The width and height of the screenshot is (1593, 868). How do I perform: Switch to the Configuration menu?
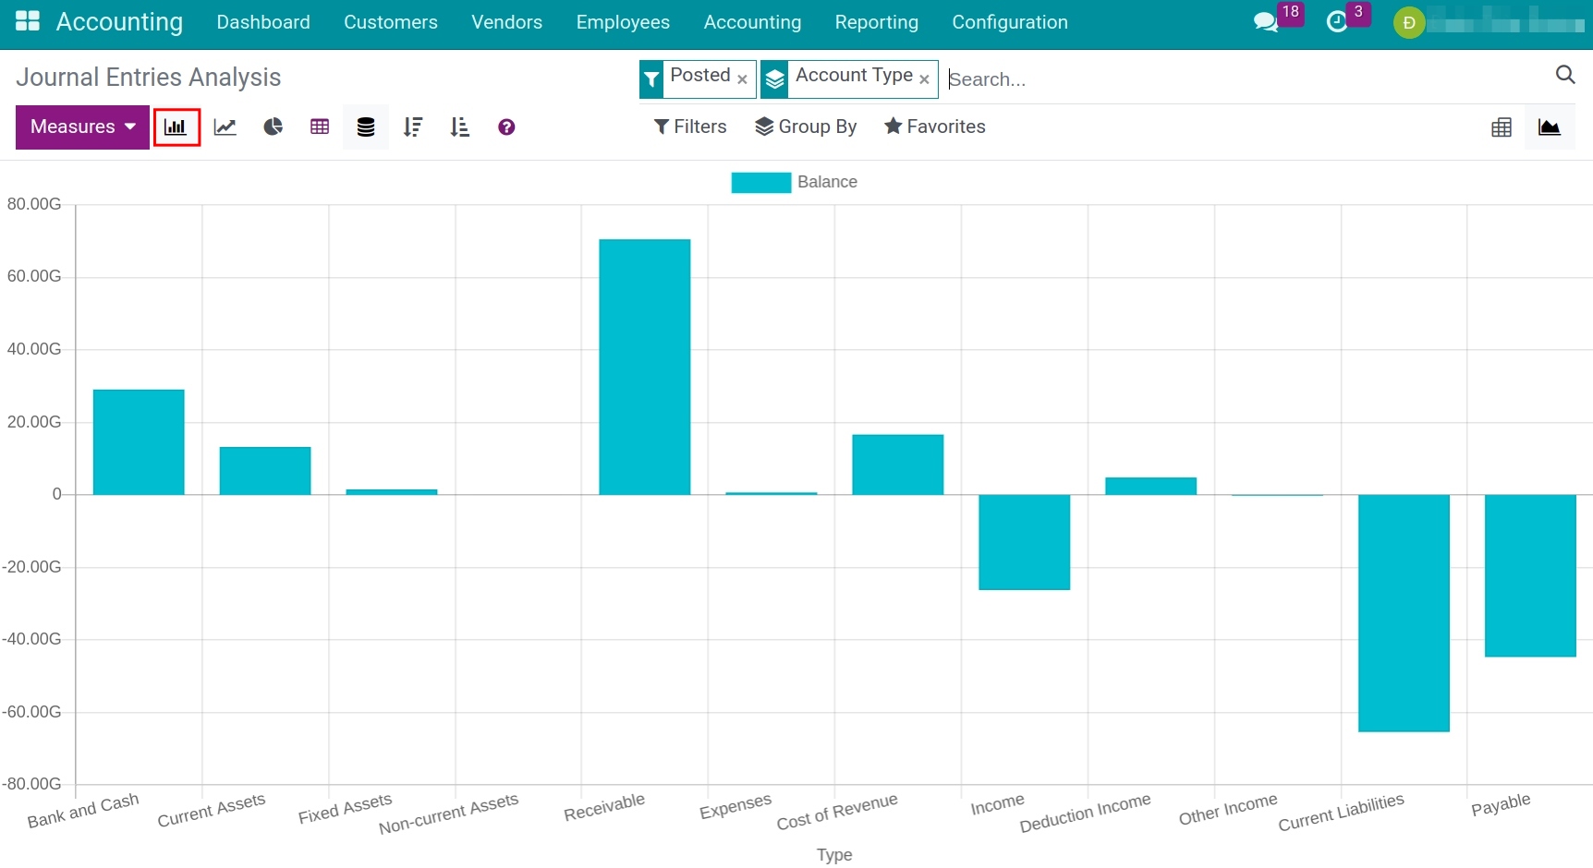1009,22
